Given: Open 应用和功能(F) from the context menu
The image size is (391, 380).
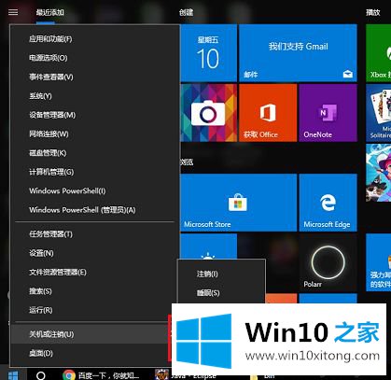Looking at the screenshot, I should [94, 39].
